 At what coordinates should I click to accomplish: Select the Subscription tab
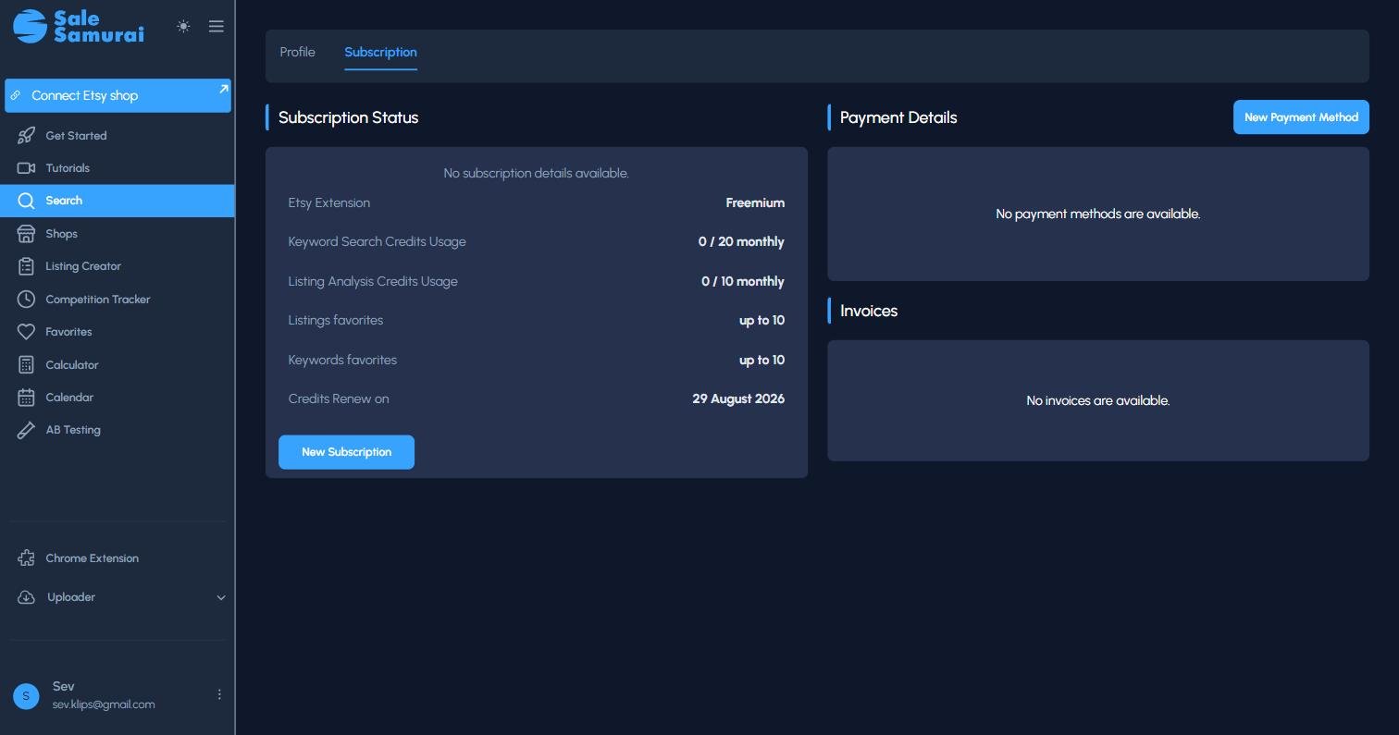pyautogui.click(x=380, y=52)
